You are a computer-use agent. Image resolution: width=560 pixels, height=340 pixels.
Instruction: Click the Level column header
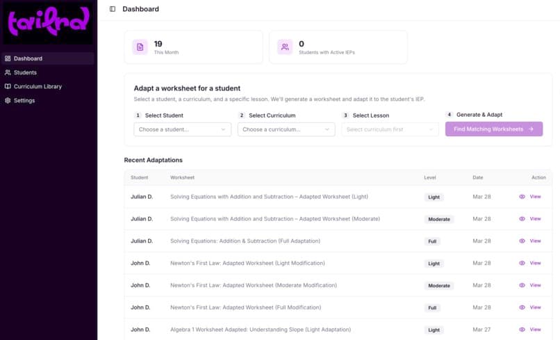click(430, 177)
